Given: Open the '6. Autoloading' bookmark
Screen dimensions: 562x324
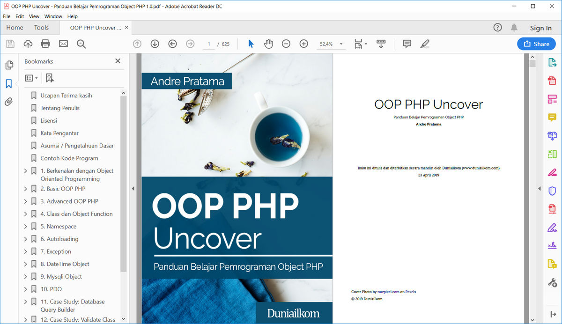Looking at the screenshot, I should coord(59,239).
